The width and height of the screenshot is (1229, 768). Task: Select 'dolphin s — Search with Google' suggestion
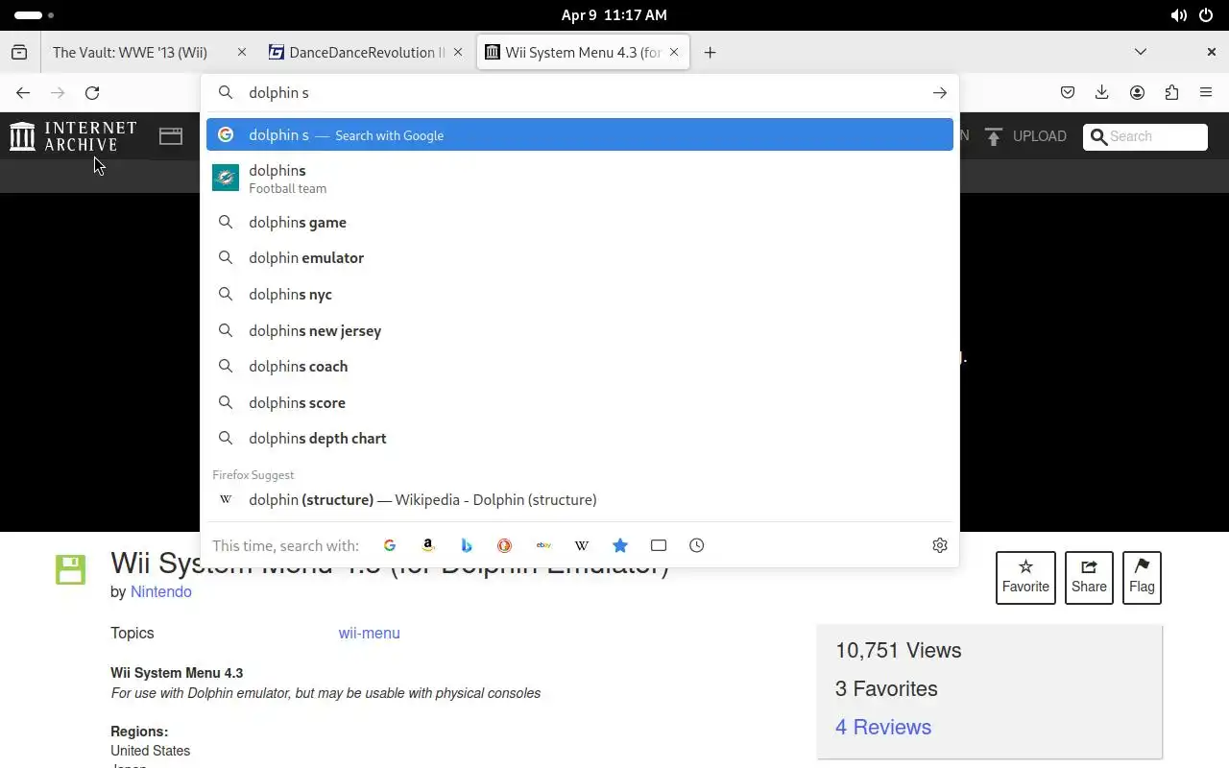point(580,135)
